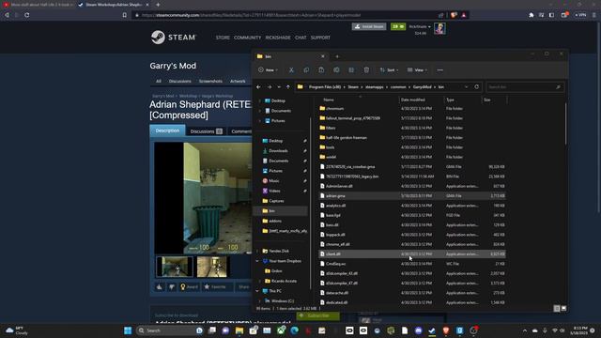Open the Description tab under Adrian Shephard

pos(167,131)
